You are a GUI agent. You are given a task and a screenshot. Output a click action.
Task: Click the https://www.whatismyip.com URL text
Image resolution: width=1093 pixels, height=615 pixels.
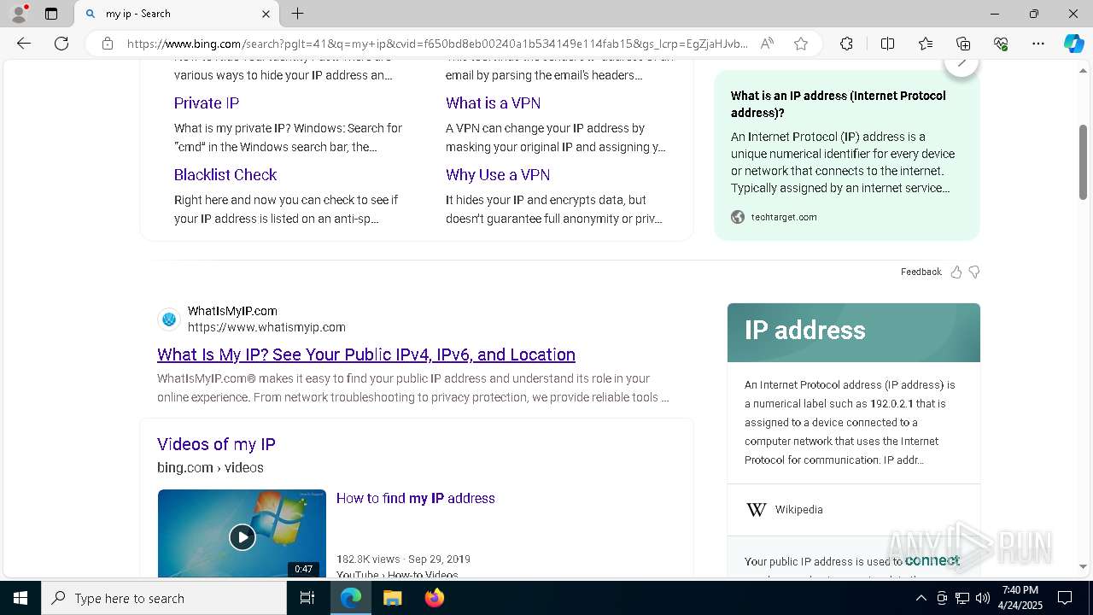266,327
